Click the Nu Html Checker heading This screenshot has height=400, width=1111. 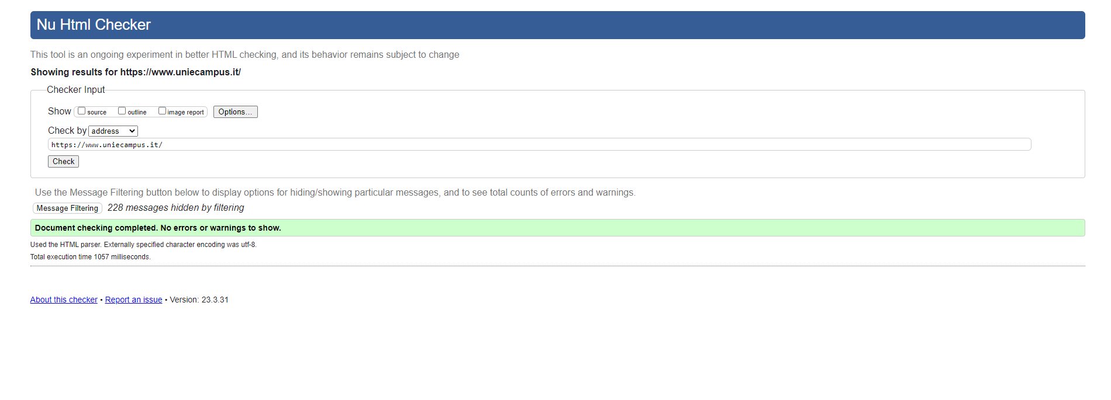(94, 25)
